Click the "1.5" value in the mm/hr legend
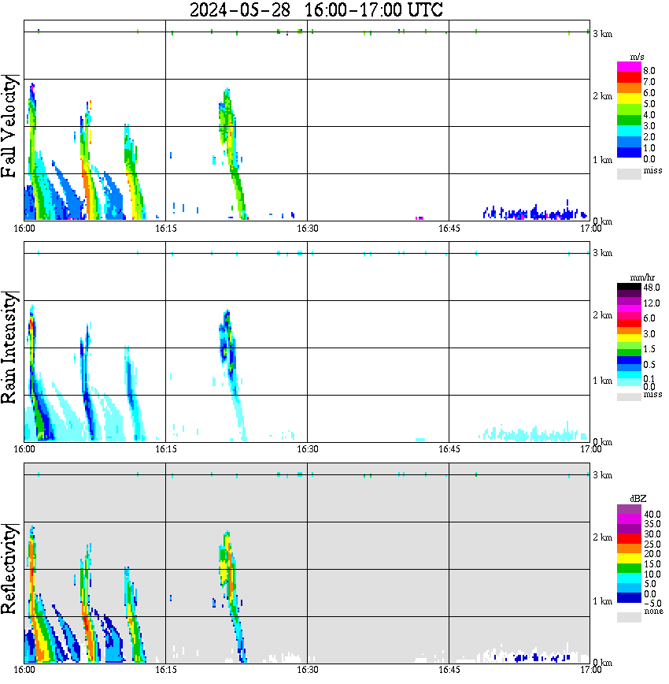This screenshot has height=684, width=669. (x=649, y=349)
